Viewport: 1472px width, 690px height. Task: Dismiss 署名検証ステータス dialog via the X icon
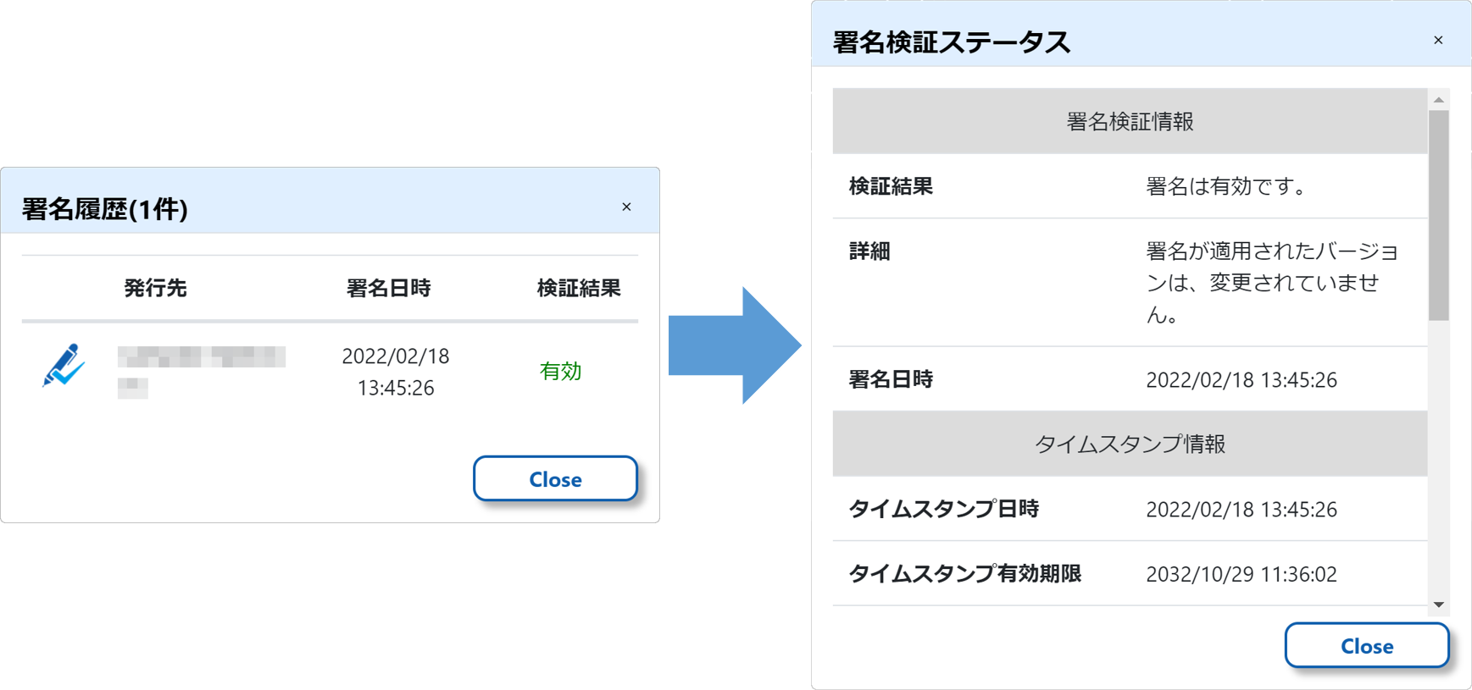[1438, 41]
